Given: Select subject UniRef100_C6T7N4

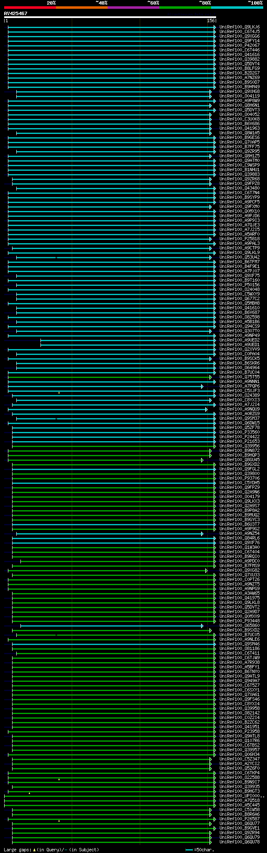Looking at the screenshot, I should pyautogui.click(x=239, y=193).
